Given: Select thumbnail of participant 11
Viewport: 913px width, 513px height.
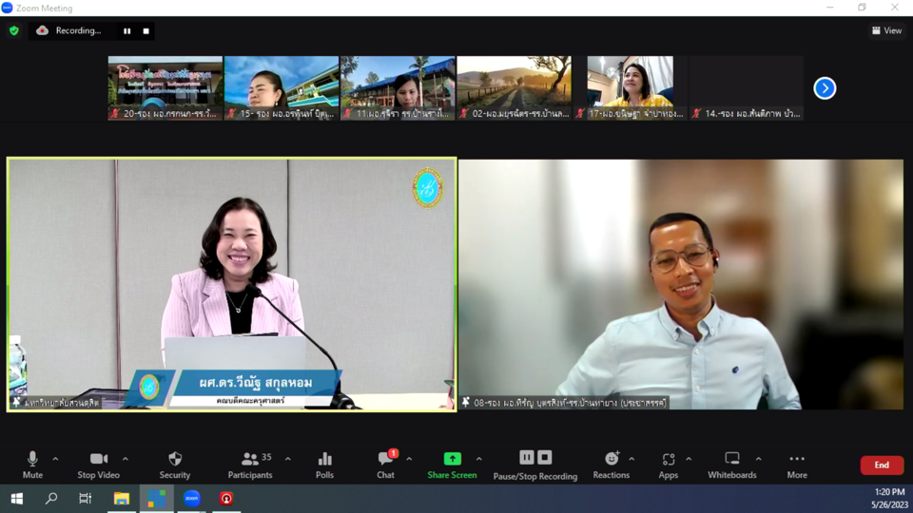Looking at the screenshot, I should 398,87.
